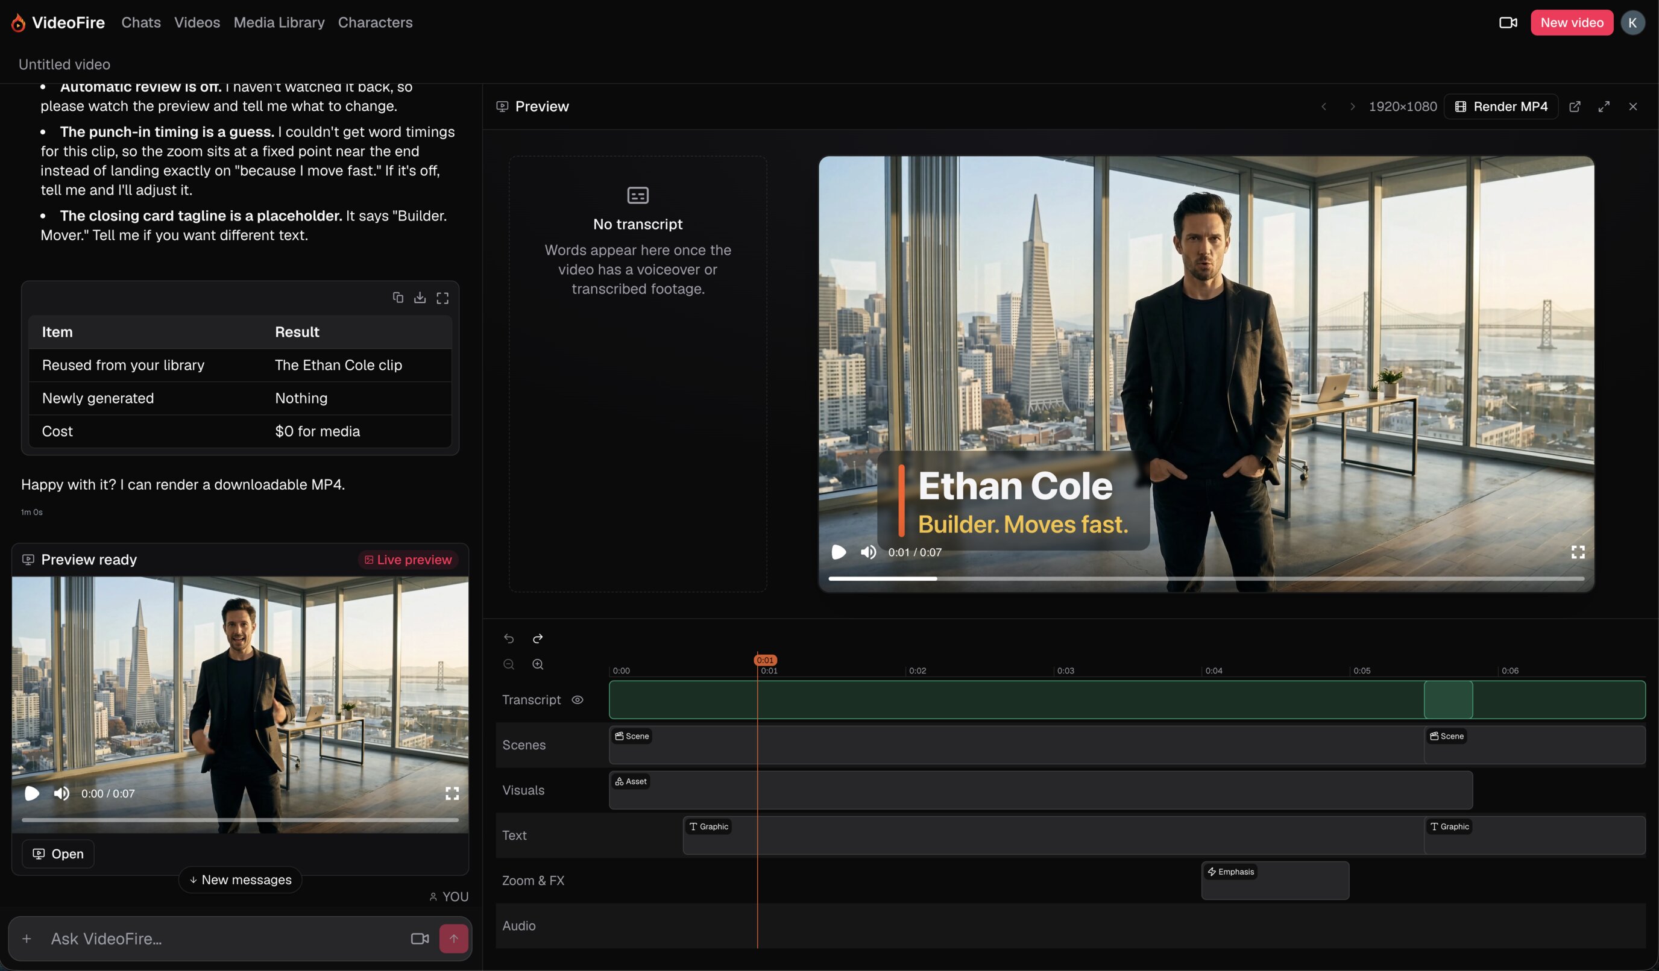Send the message with arrow button
1659x971 pixels.
[x=453, y=938]
